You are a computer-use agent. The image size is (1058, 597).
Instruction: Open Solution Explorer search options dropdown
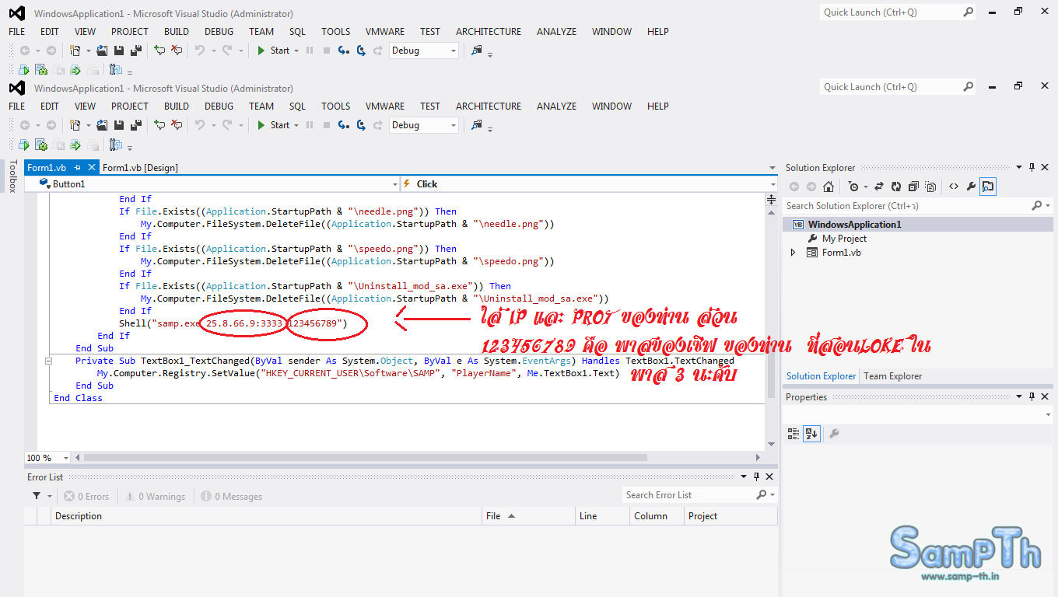[x=1047, y=206]
